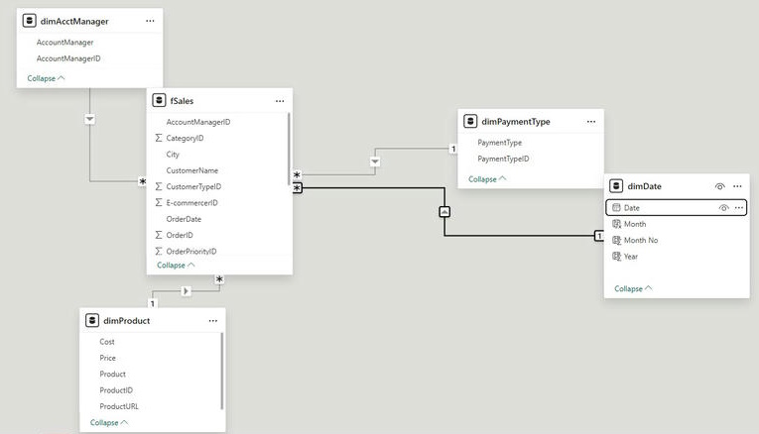
Task: Open fSales table more options menu
Action: tap(280, 101)
